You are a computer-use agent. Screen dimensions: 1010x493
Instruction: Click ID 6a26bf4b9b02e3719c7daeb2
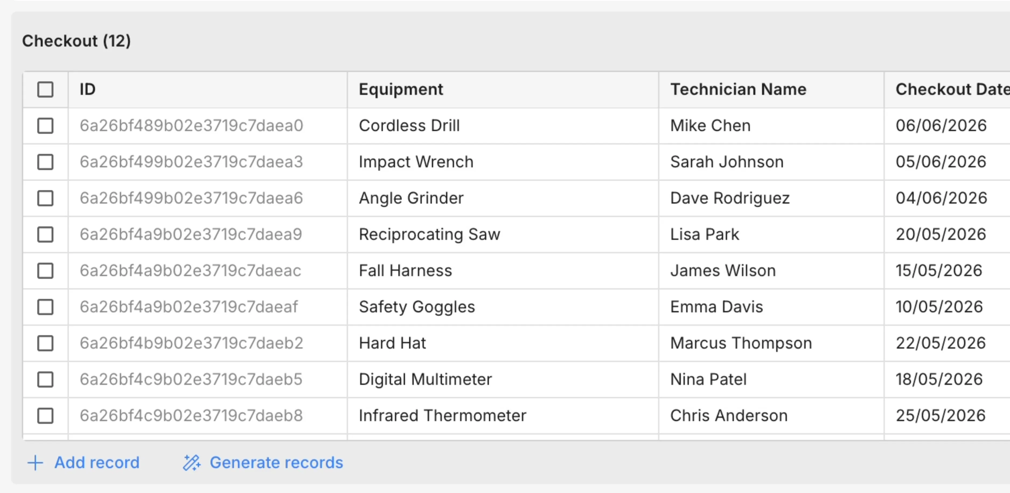[x=191, y=343]
